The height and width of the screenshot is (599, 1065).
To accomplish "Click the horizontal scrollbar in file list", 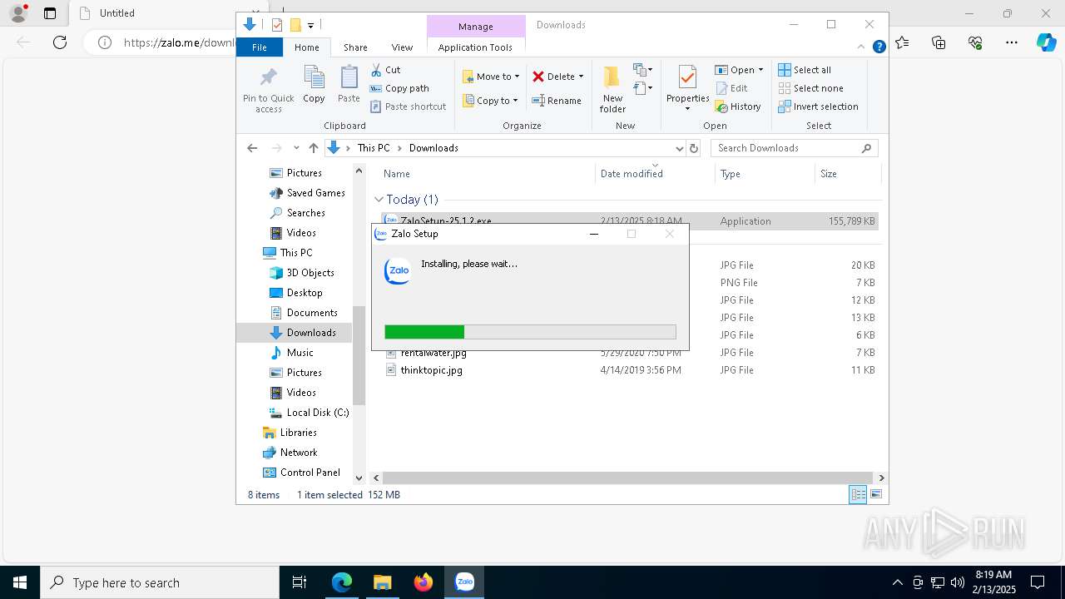I will [x=628, y=478].
